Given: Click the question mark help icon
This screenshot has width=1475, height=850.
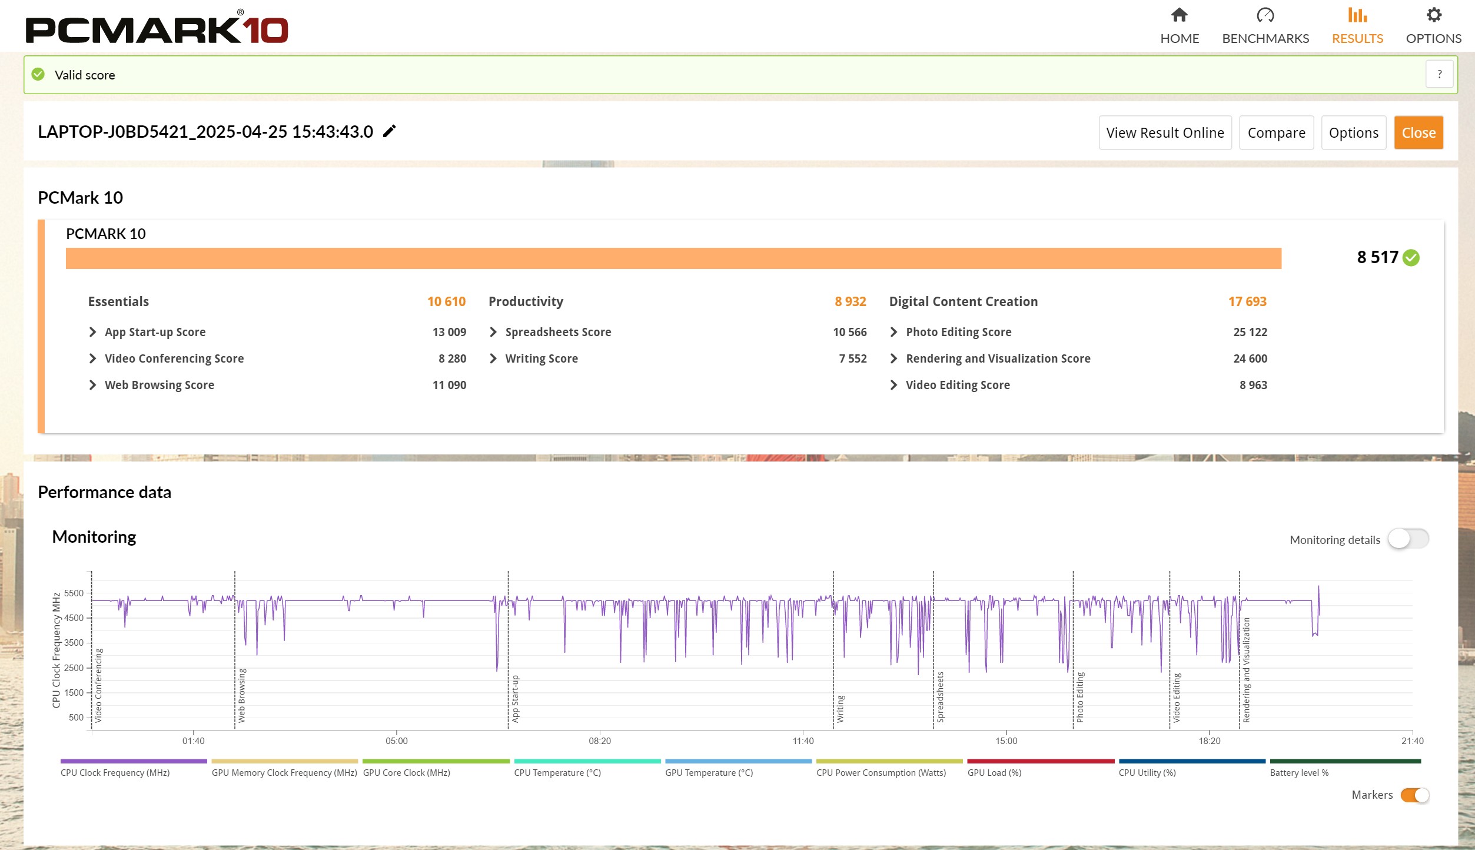Looking at the screenshot, I should point(1439,75).
